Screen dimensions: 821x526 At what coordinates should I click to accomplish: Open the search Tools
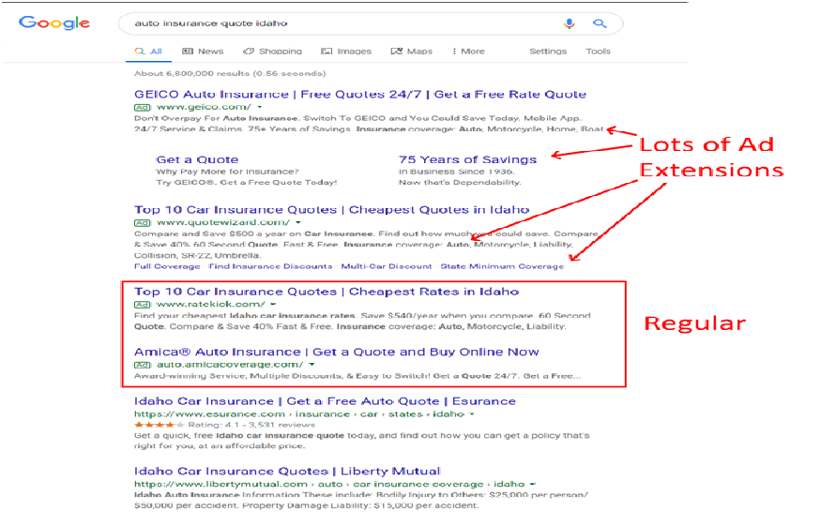[x=598, y=52]
